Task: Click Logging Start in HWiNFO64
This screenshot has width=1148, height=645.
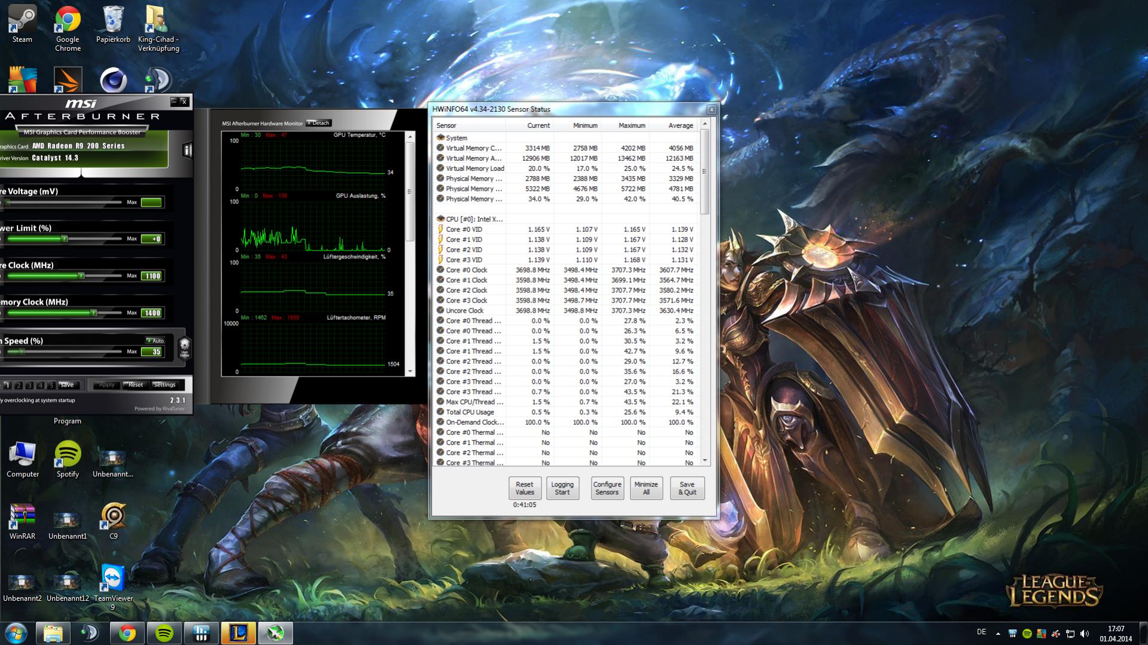Action: coord(562,488)
